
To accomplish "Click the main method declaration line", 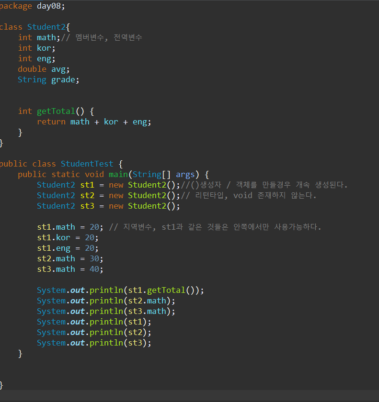I will [x=113, y=174].
